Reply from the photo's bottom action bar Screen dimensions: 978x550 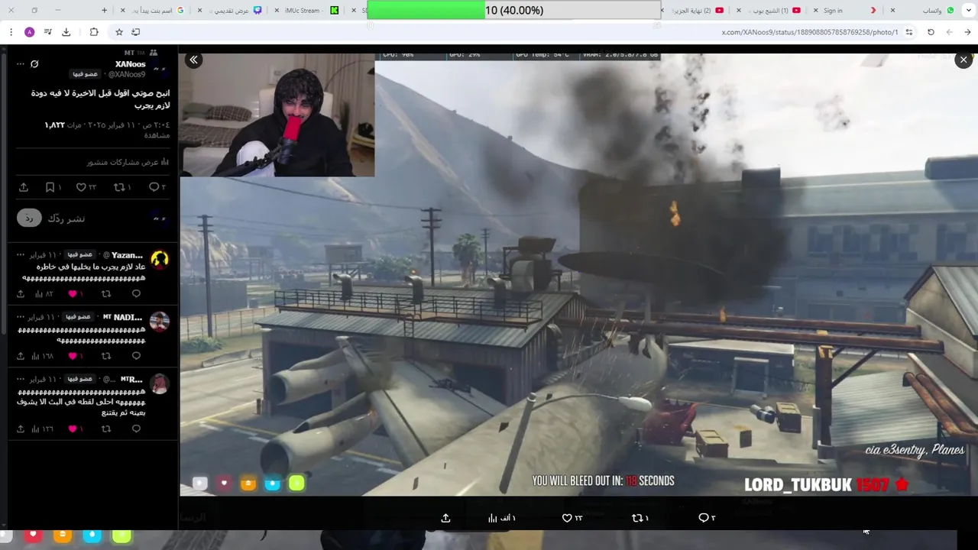click(x=707, y=518)
